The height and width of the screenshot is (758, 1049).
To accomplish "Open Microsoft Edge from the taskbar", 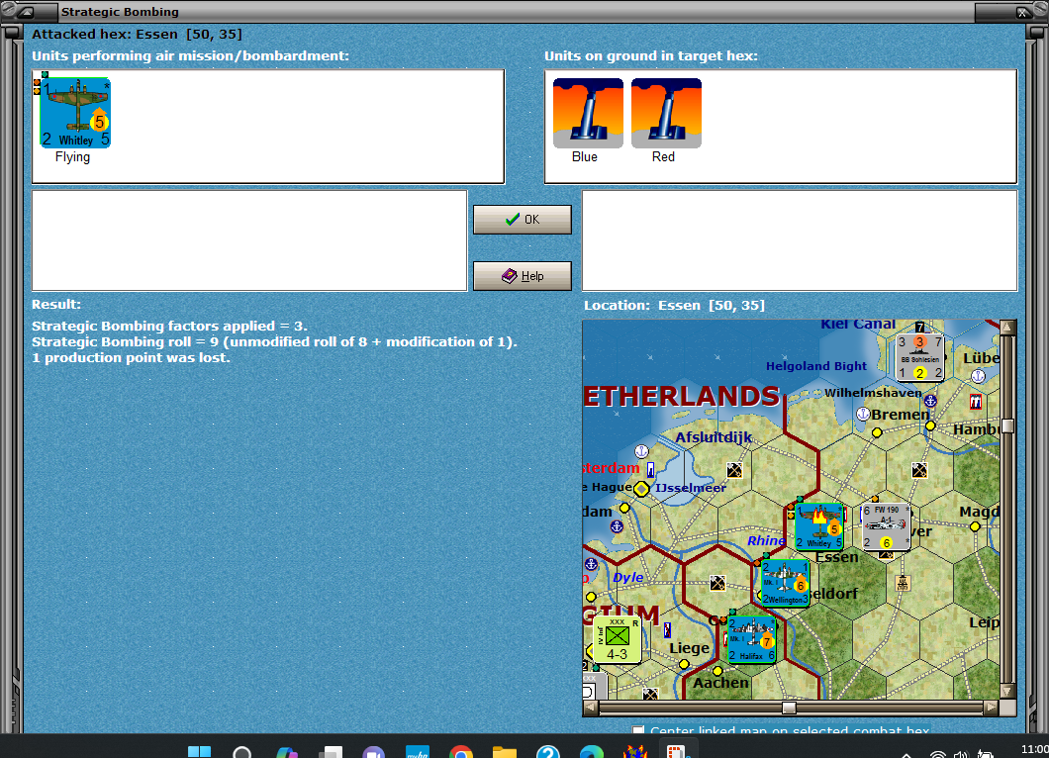I will (592, 752).
